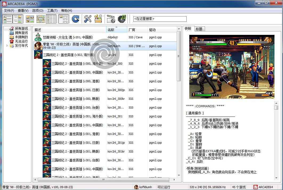Click the kov2nl_301jp name cell
Viewport: 283px width, 190px height.
tap(116, 143)
